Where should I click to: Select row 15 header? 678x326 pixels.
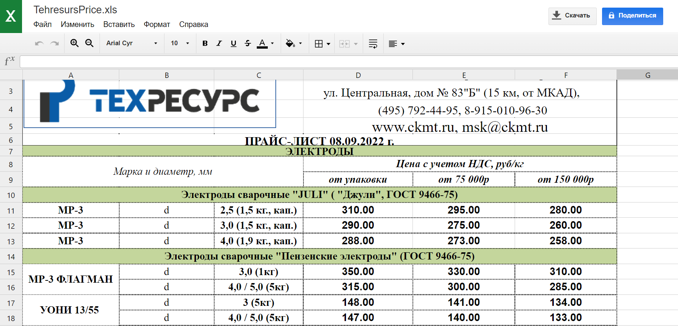click(x=11, y=272)
